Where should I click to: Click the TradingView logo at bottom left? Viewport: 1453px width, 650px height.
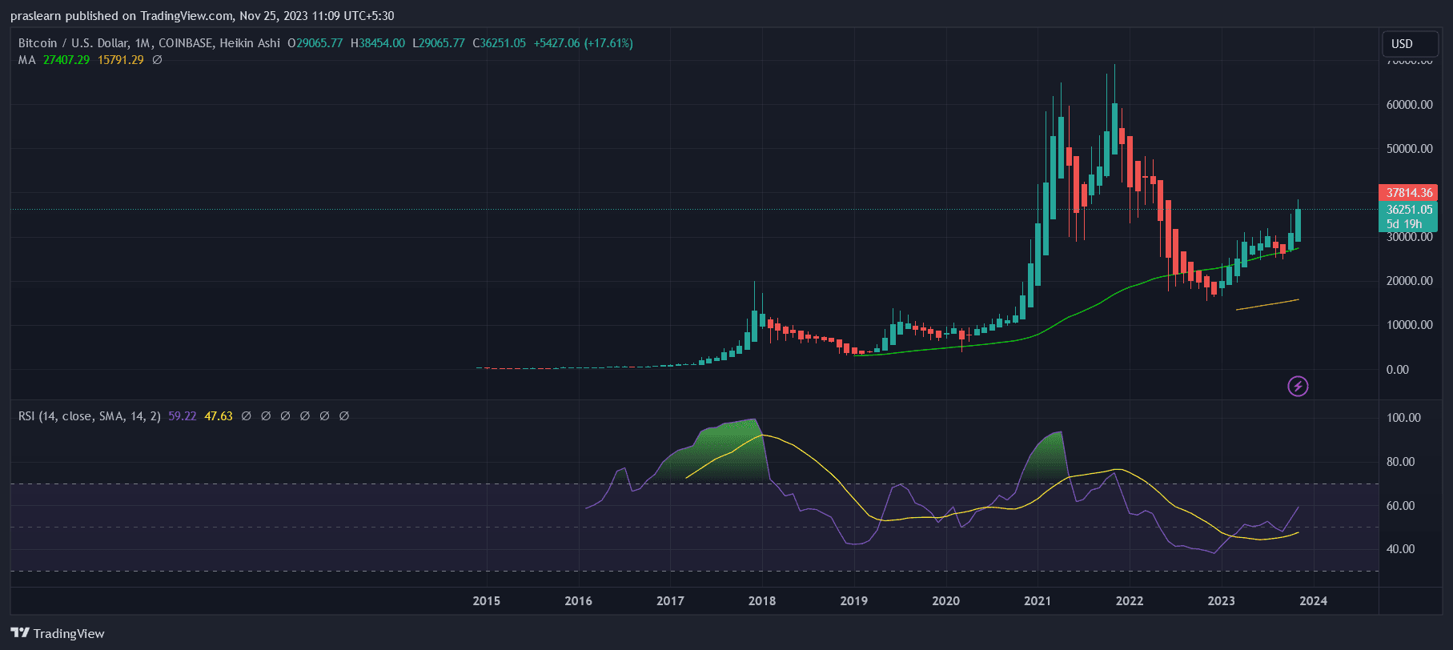pyautogui.click(x=21, y=633)
